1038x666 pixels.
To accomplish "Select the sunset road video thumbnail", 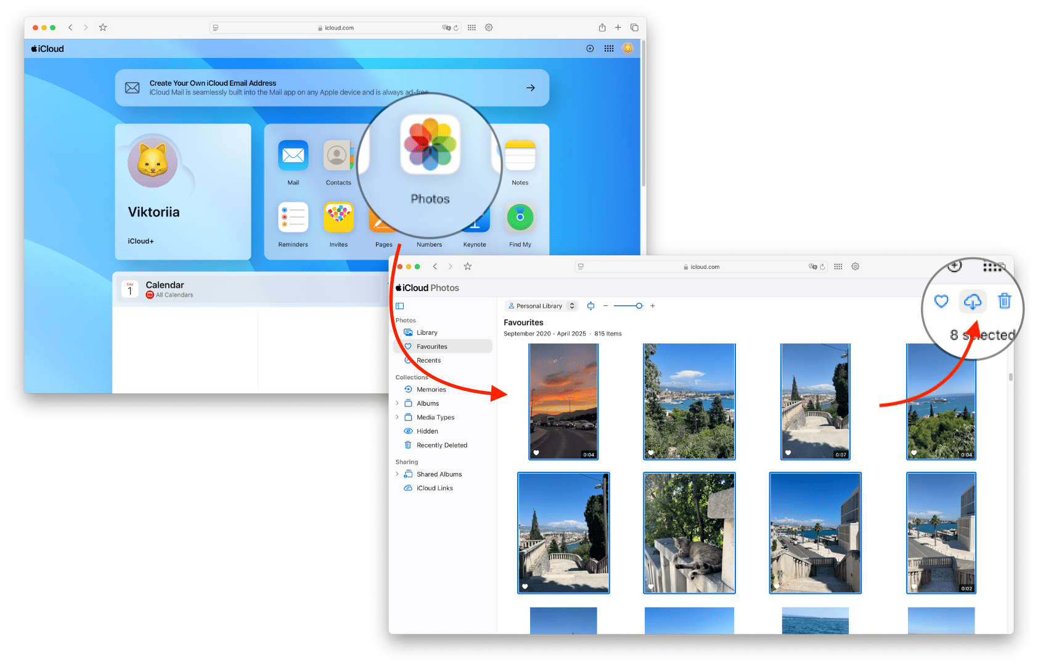I will (x=563, y=401).
